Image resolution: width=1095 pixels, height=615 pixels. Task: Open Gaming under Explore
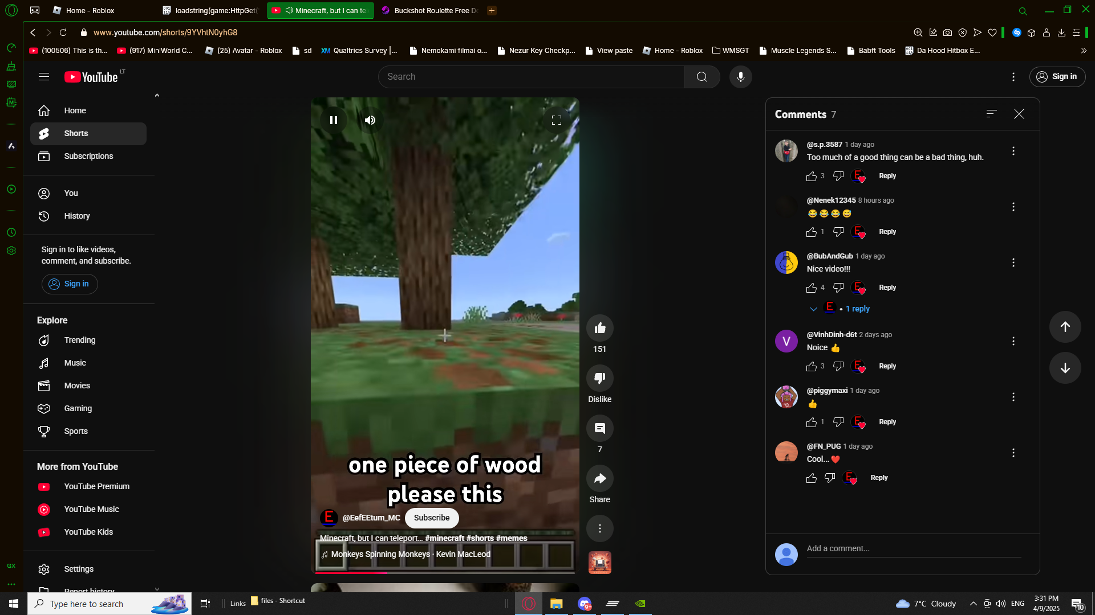coord(88,408)
